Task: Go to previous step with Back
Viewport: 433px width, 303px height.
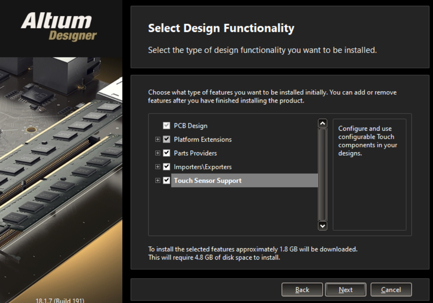Action: tap(302, 289)
